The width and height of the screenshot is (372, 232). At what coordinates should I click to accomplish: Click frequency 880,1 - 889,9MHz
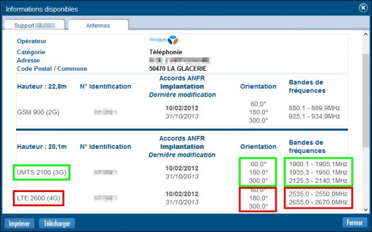(315, 108)
